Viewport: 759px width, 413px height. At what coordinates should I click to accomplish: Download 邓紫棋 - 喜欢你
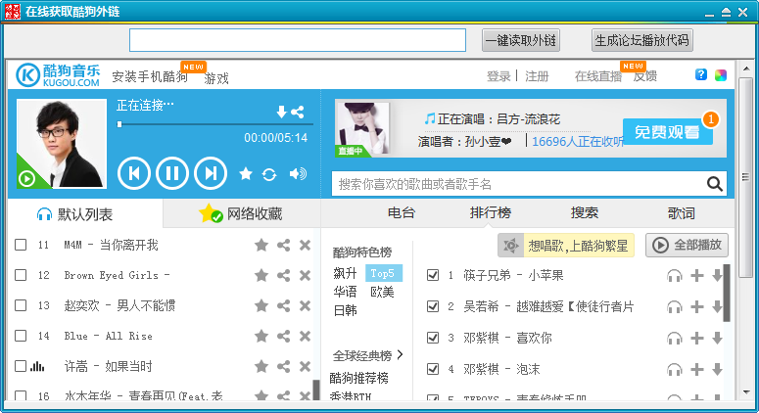click(x=717, y=338)
